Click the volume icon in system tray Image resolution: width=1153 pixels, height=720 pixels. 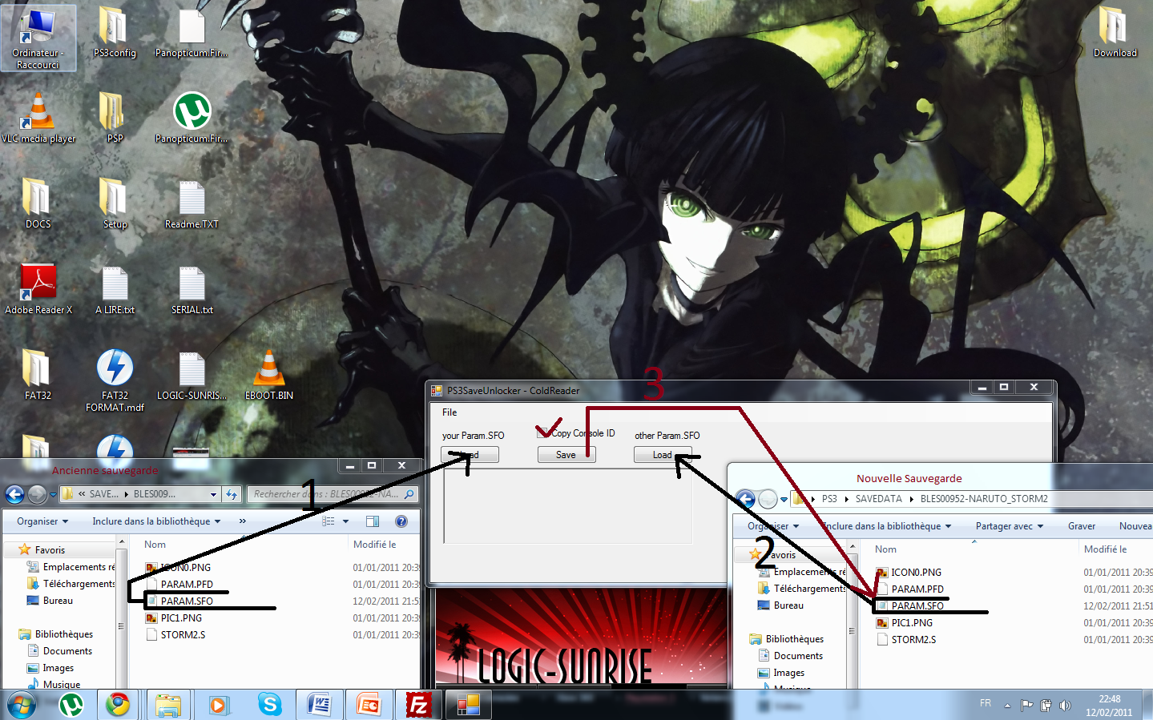point(1065,706)
